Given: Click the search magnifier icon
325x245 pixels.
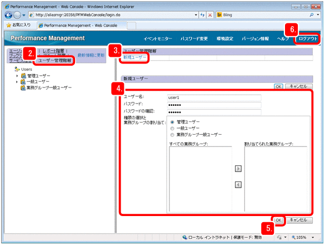Looking at the screenshot, I should (312, 15).
